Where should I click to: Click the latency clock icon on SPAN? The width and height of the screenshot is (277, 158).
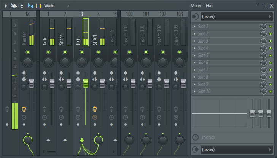click(95, 117)
